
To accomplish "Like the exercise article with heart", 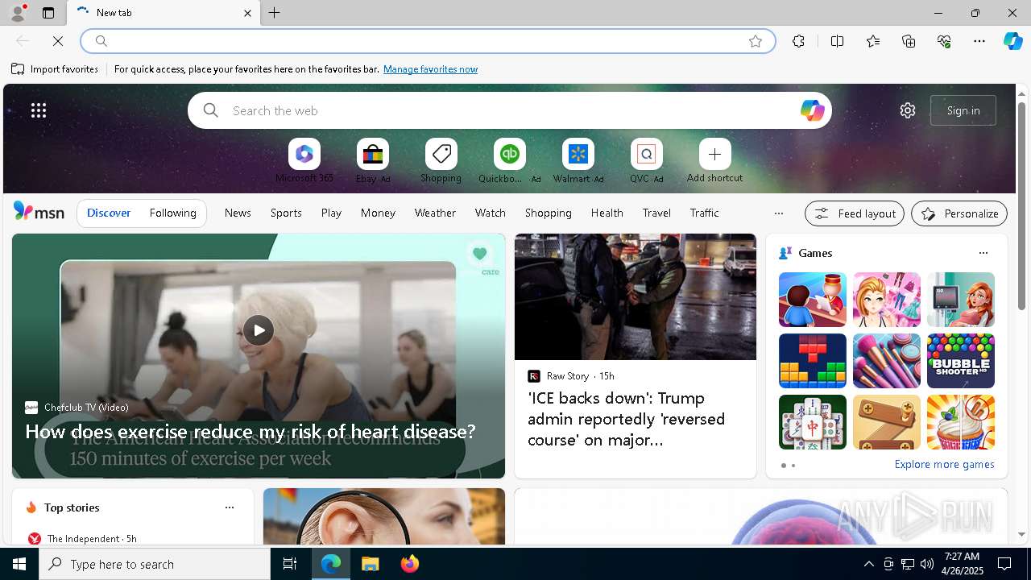I will click(x=479, y=254).
